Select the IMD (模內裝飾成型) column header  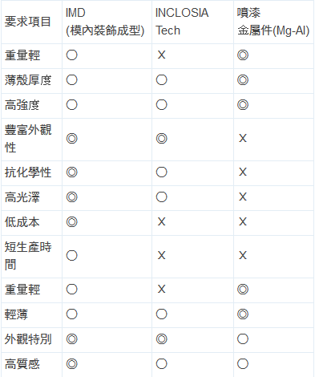pos(105,22)
